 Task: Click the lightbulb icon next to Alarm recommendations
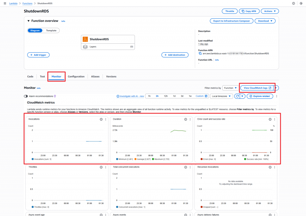click(x=55, y=96)
